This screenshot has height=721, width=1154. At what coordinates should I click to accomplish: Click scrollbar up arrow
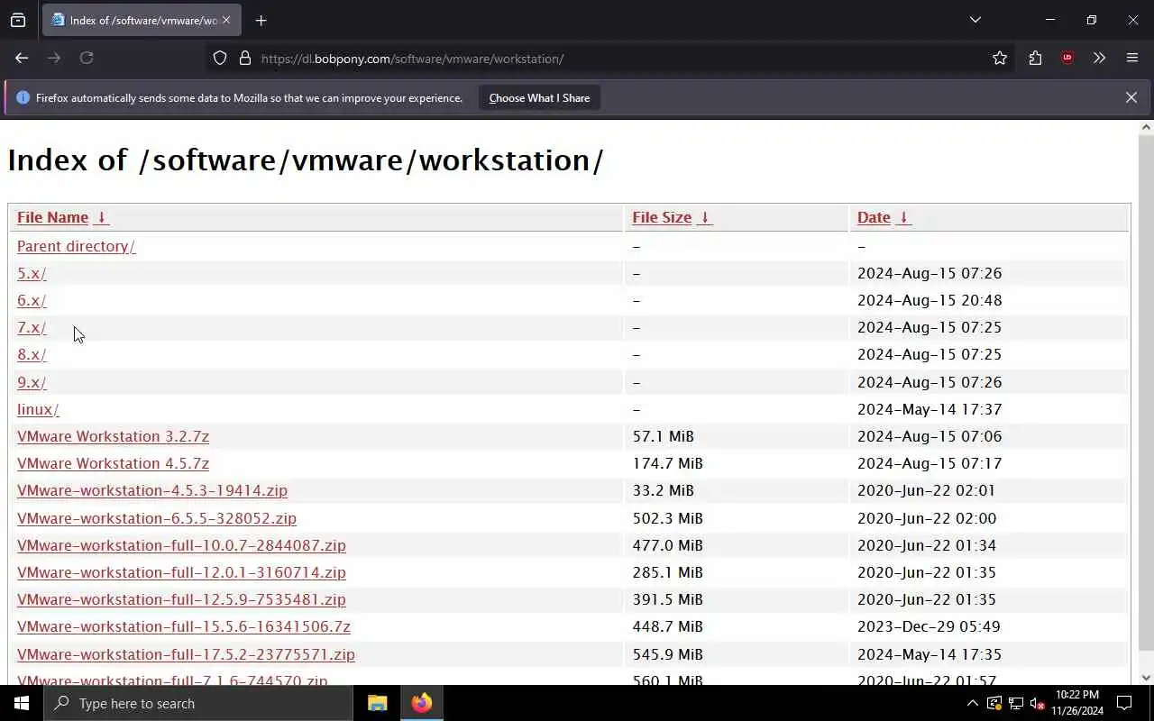click(1146, 127)
